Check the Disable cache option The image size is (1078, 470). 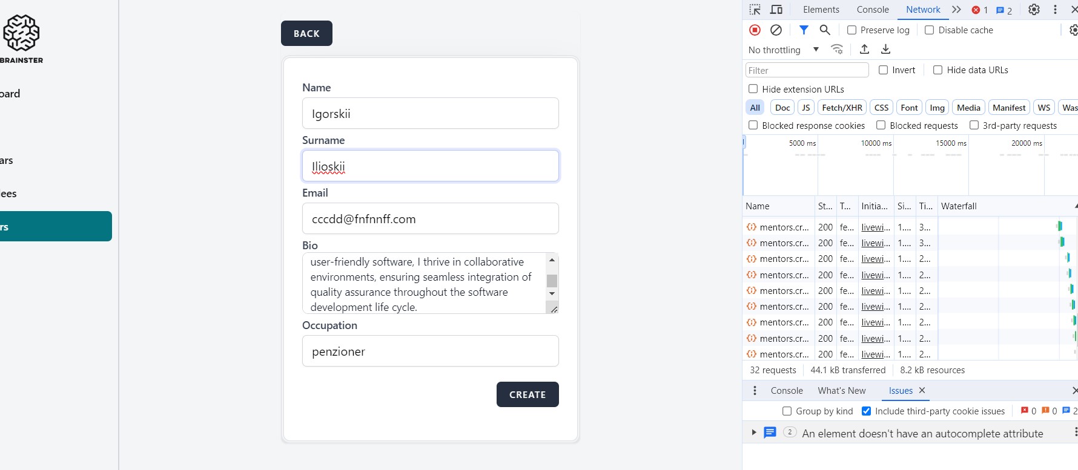click(930, 30)
